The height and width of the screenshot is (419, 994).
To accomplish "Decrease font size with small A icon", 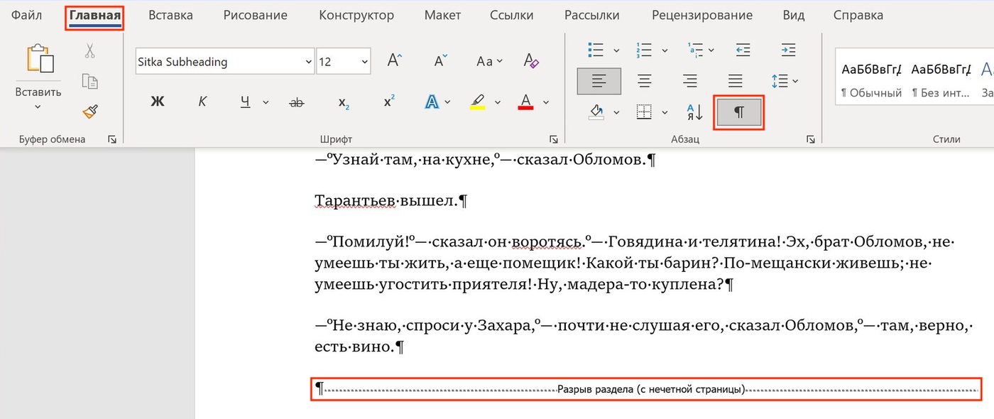I will tap(440, 61).
